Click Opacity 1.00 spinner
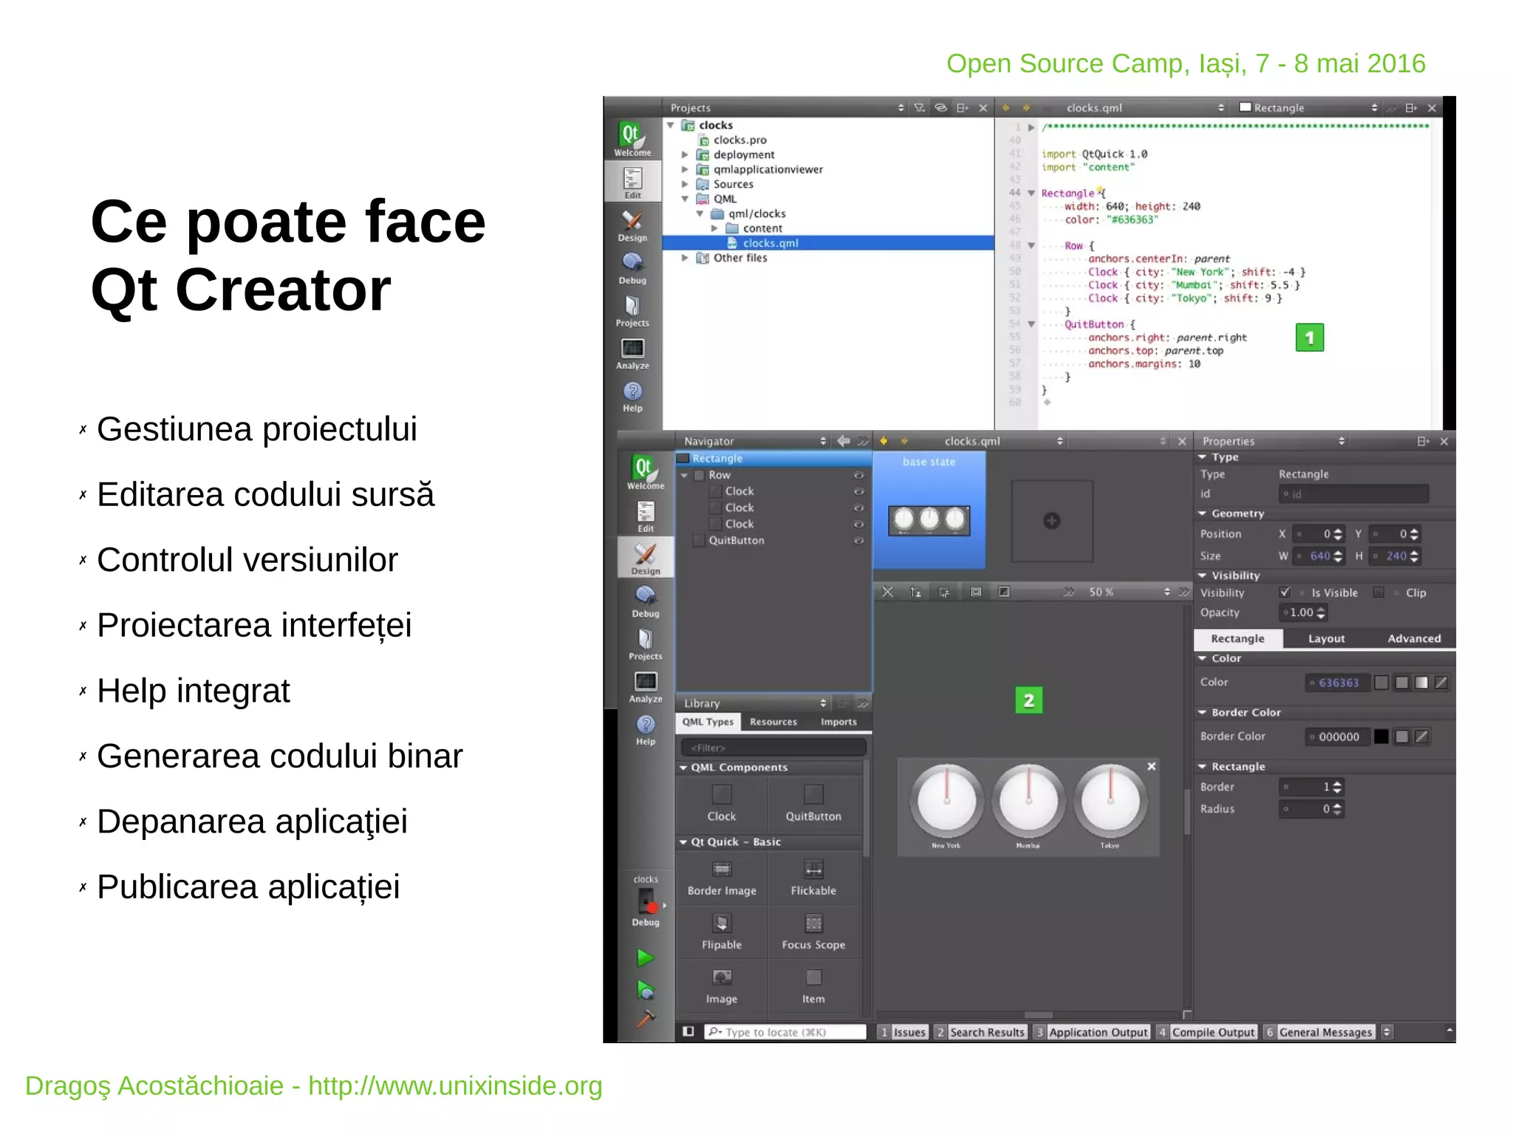Image resolution: width=1513 pixels, height=1134 pixels. (1304, 612)
